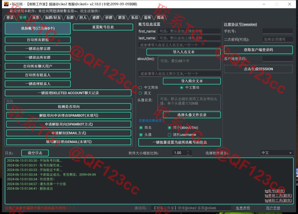This screenshot has height=214, width=298.
Task: Click 打印所有聊天用户 button
Action: (x=38, y=66)
